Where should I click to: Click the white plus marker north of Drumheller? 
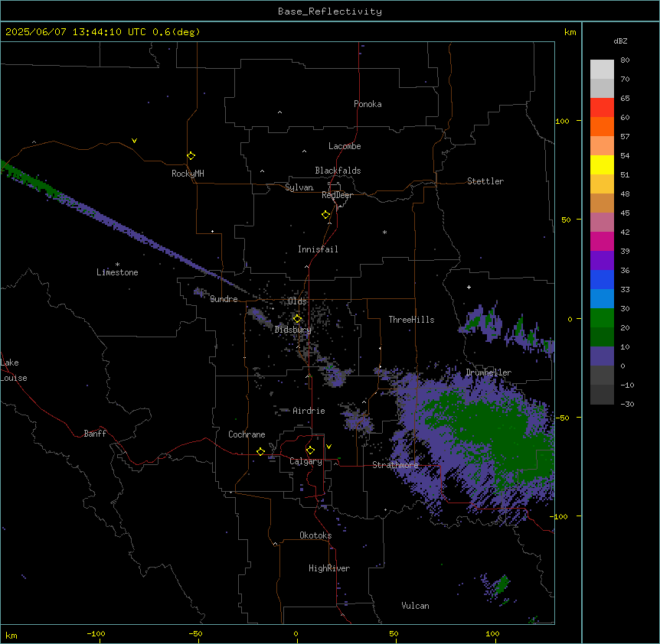coord(469,287)
